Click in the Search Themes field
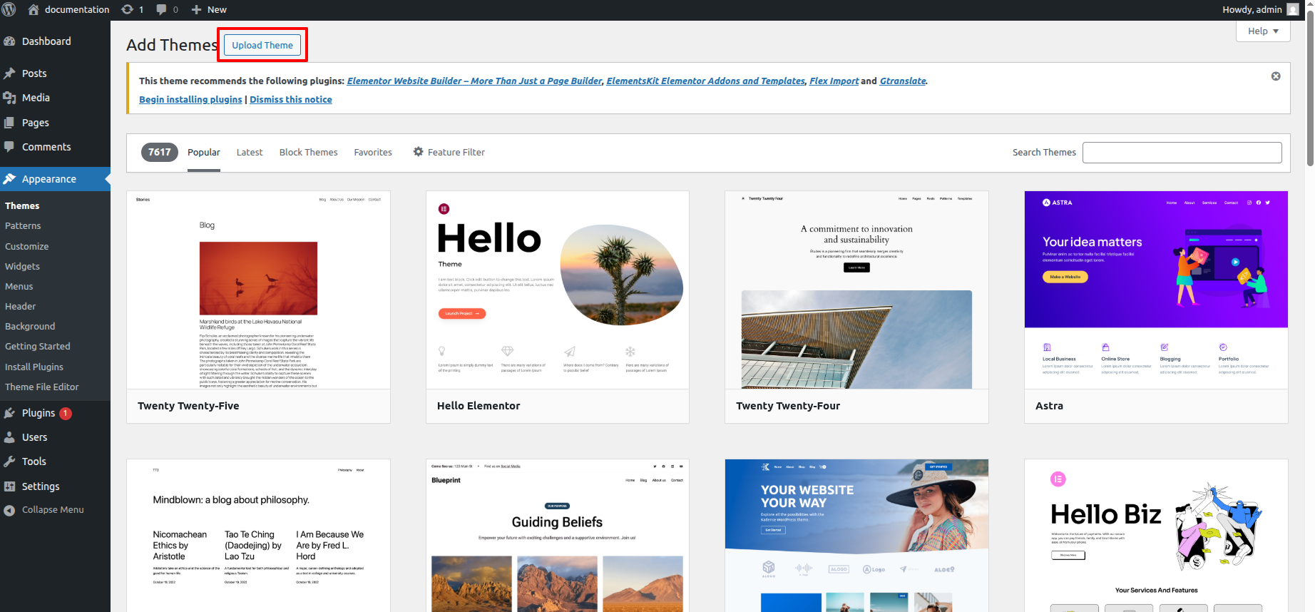 1182,153
